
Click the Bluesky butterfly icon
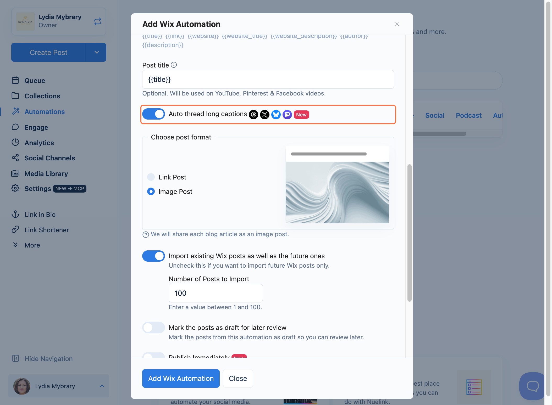(276, 115)
